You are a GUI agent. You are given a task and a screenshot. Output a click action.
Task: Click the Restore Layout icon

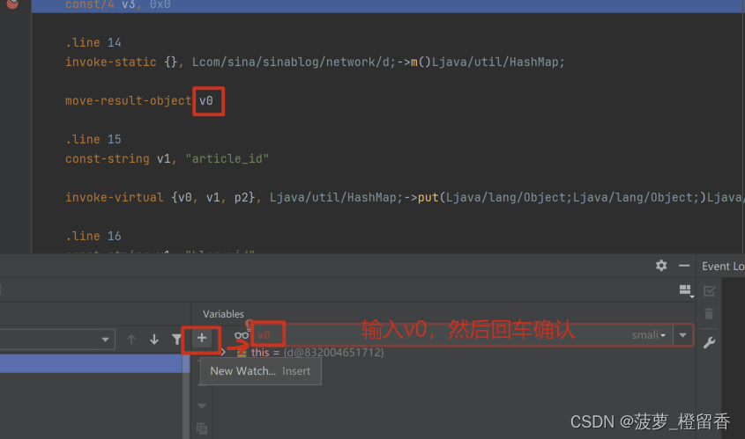tap(686, 290)
